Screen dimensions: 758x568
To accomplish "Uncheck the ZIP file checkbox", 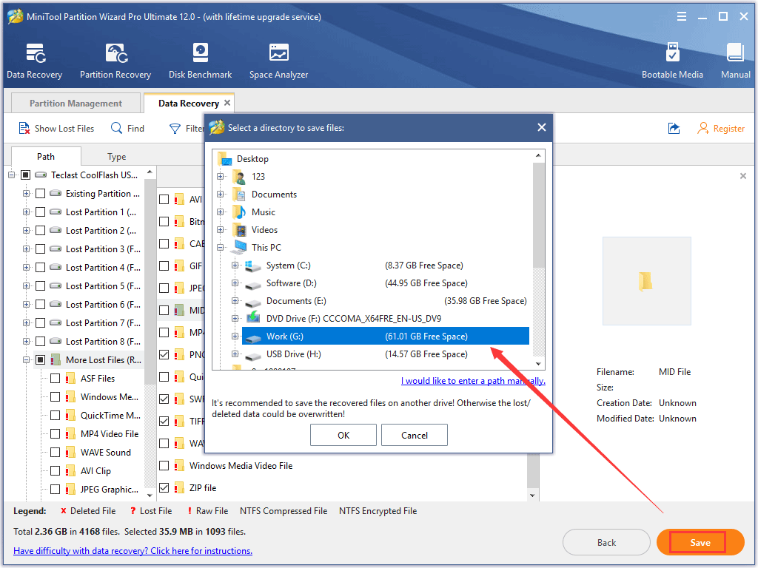I will pos(164,488).
